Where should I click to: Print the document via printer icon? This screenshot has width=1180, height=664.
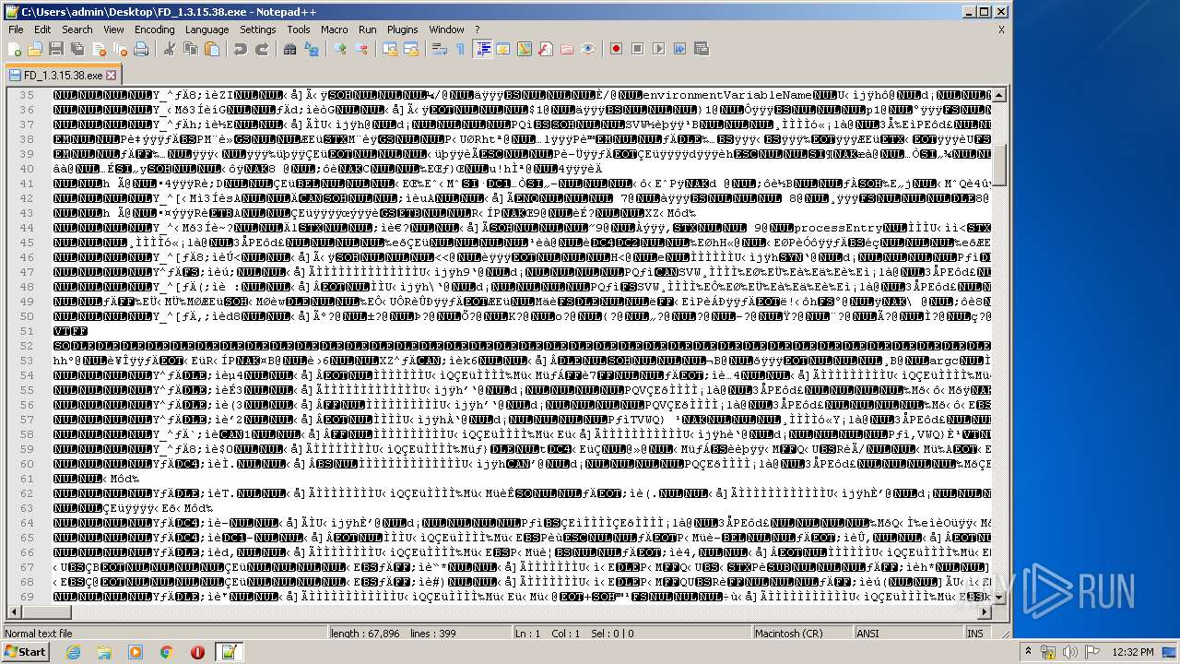[x=141, y=49]
